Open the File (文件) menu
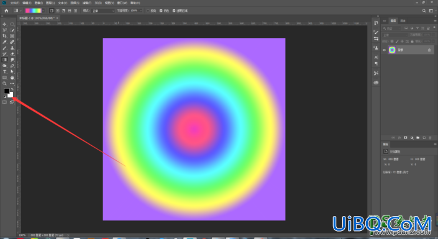 tap(14, 2)
